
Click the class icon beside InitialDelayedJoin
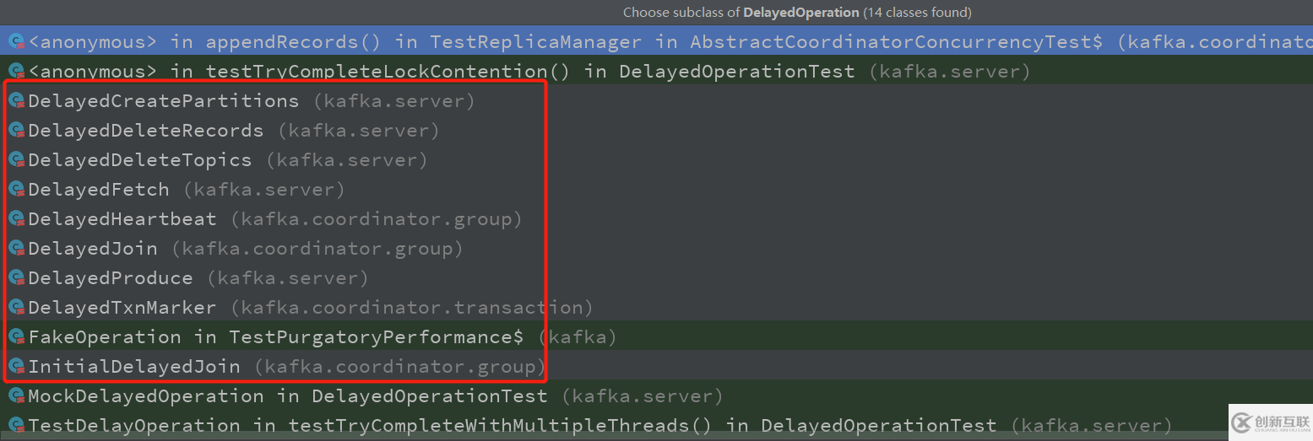point(17,366)
